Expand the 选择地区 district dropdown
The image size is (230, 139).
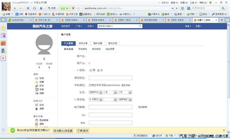point(125,99)
